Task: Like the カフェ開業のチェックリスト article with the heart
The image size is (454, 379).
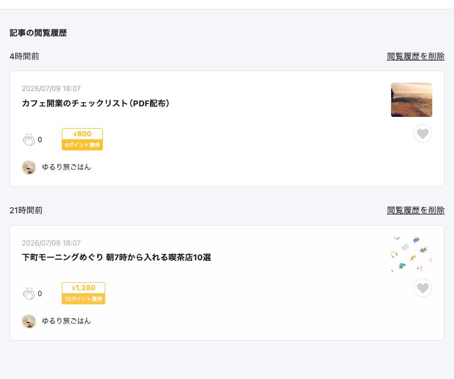Action: pyautogui.click(x=423, y=133)
